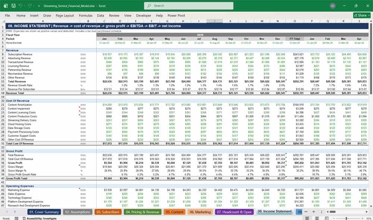Open the Draw ribbon tab

pyautogui.click(x=47, y=15)
